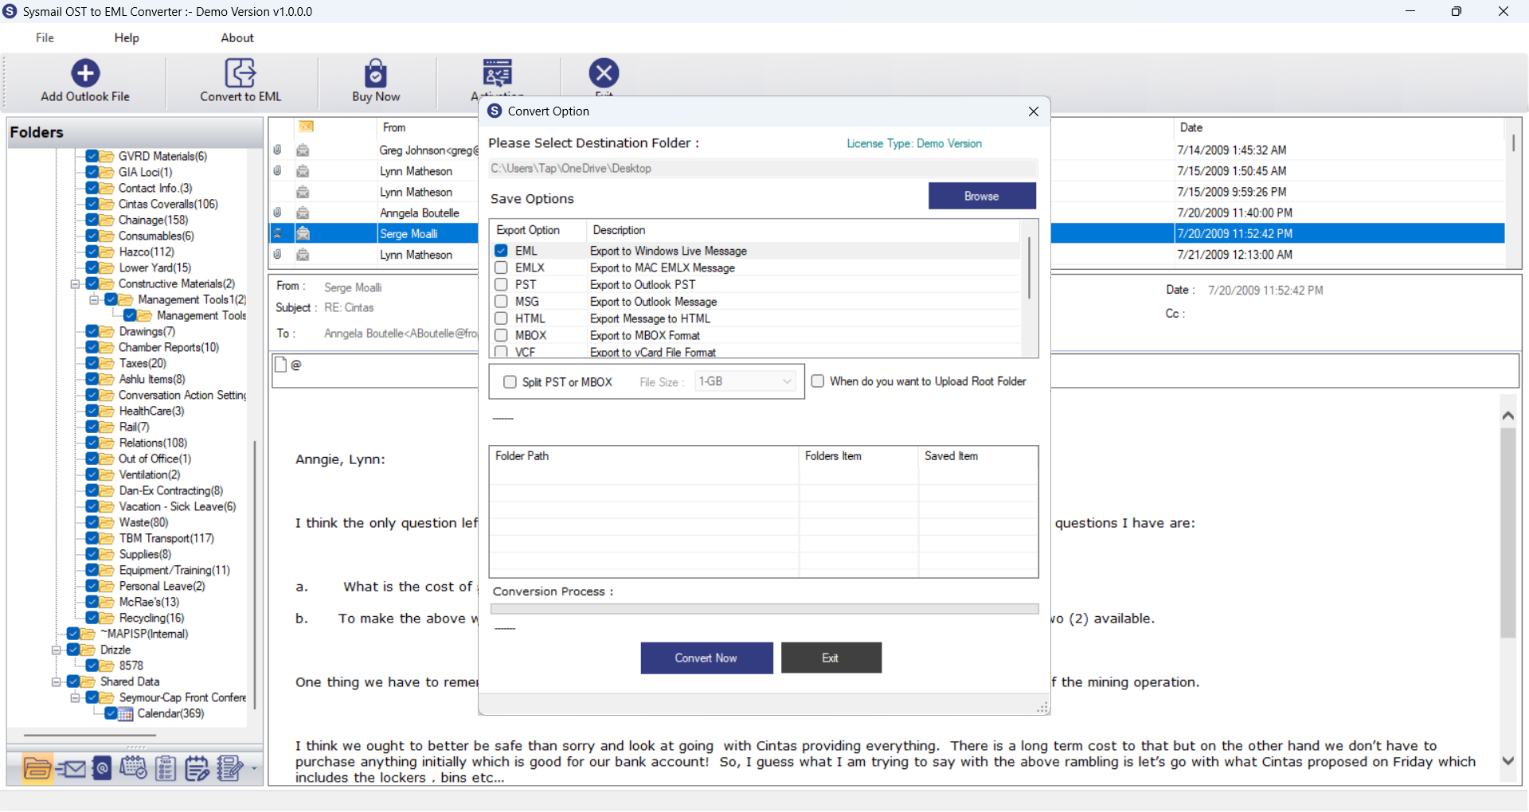The height and width of the screenshot is (812, 1529).
Task: Click the envelope column header icon
Action: coord(306,127)
